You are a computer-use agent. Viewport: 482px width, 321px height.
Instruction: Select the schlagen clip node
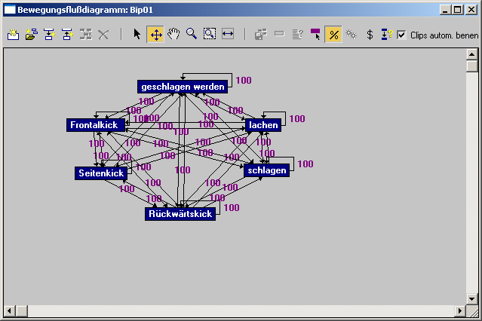[x=266, y=170]
